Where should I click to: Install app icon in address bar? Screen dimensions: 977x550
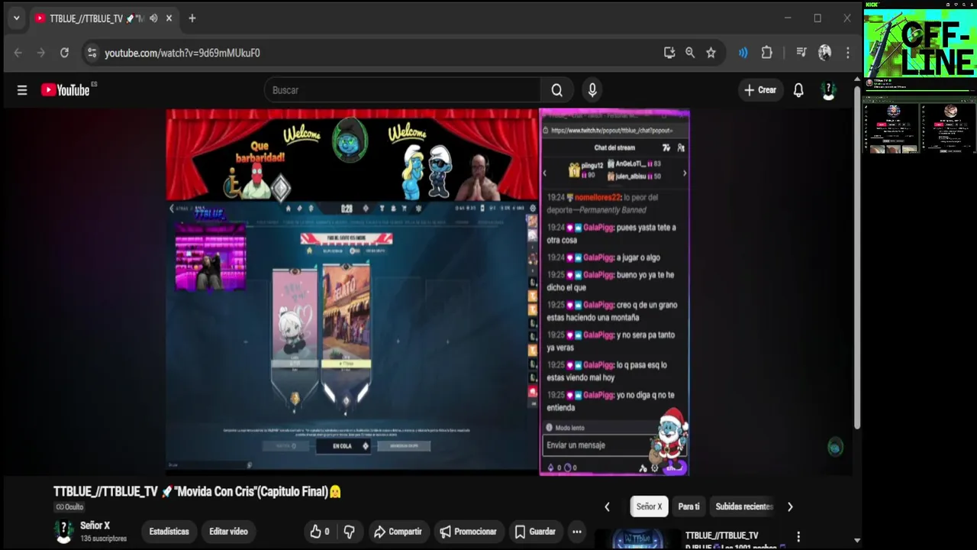tap(669, 53)
